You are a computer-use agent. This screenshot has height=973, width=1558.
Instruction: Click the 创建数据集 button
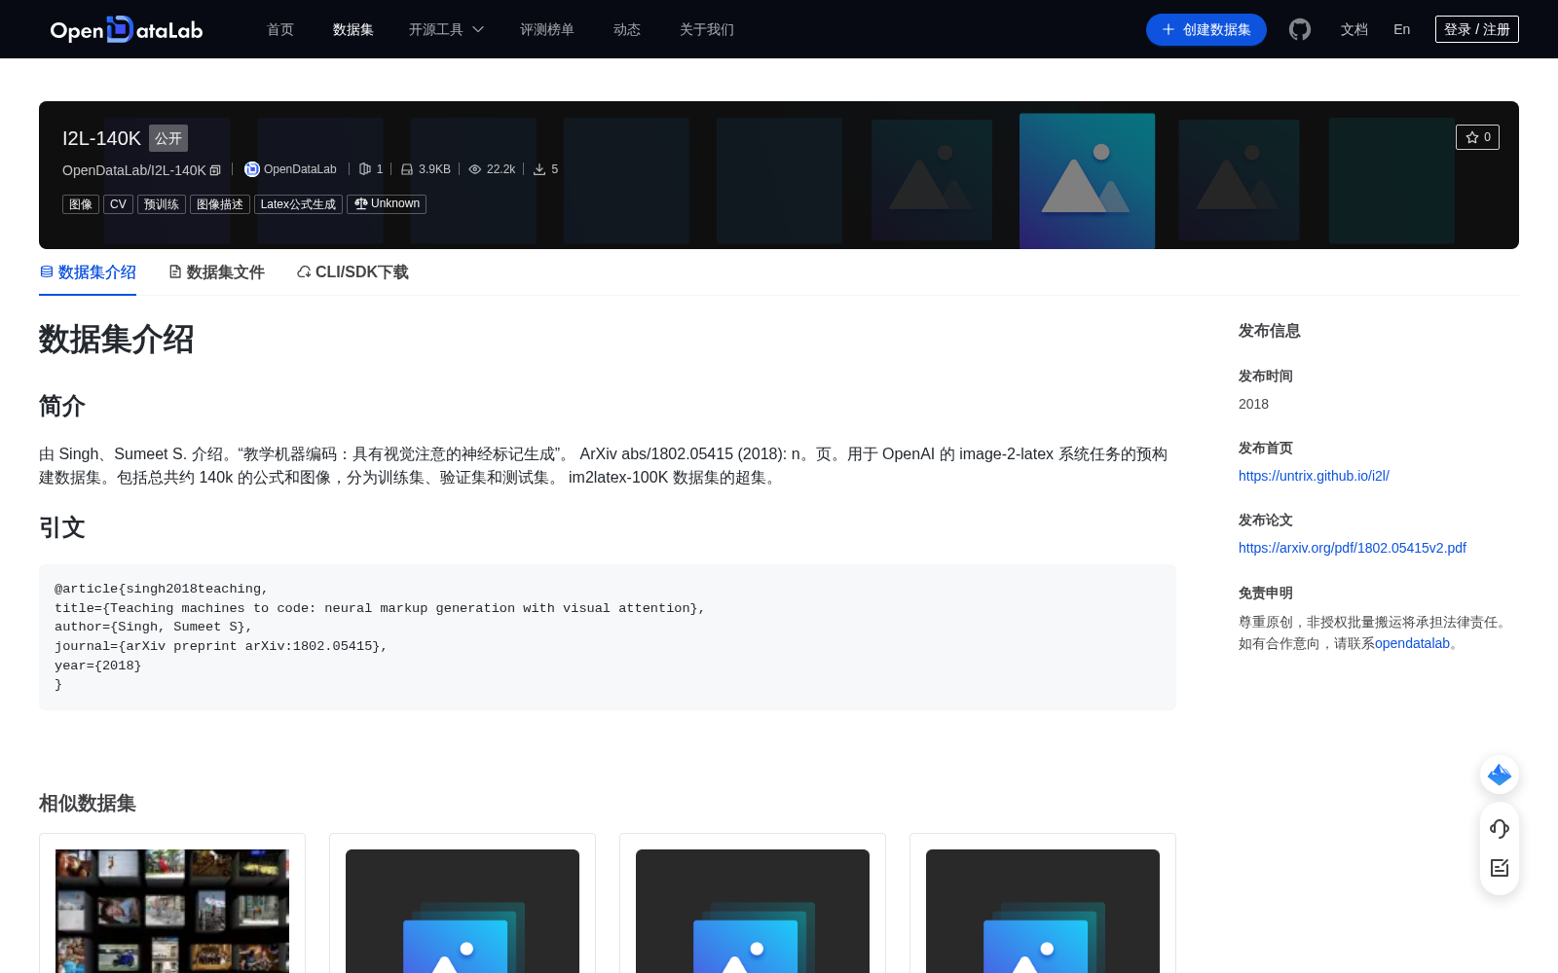click(1206, 30)
